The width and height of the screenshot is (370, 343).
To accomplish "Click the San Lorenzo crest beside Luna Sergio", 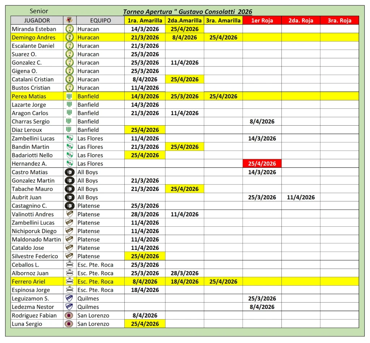I will click(69, 324).
